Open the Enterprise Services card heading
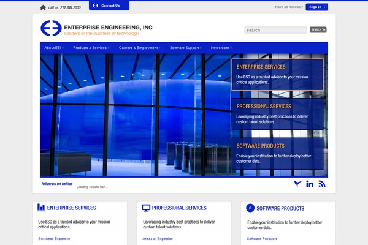Screen dimensions: 368x245 [72, 208]
